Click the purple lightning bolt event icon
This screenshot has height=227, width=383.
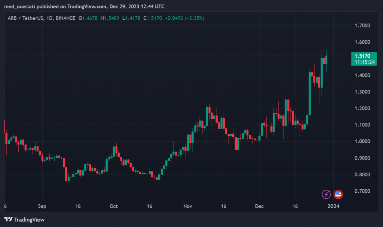327,194
